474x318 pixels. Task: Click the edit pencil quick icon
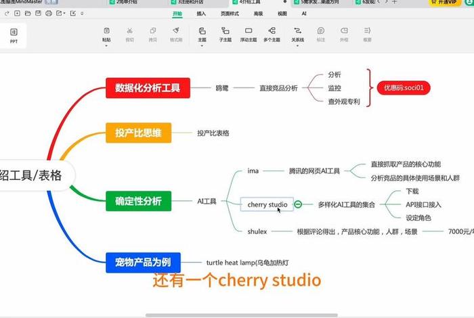coord(73,14)
